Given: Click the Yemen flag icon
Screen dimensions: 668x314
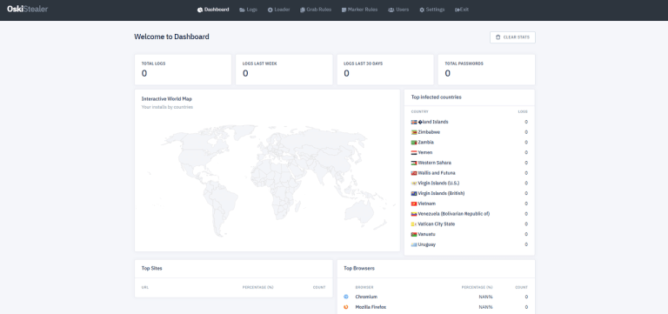Looking at the screenshot, I should tap(414, 152).
